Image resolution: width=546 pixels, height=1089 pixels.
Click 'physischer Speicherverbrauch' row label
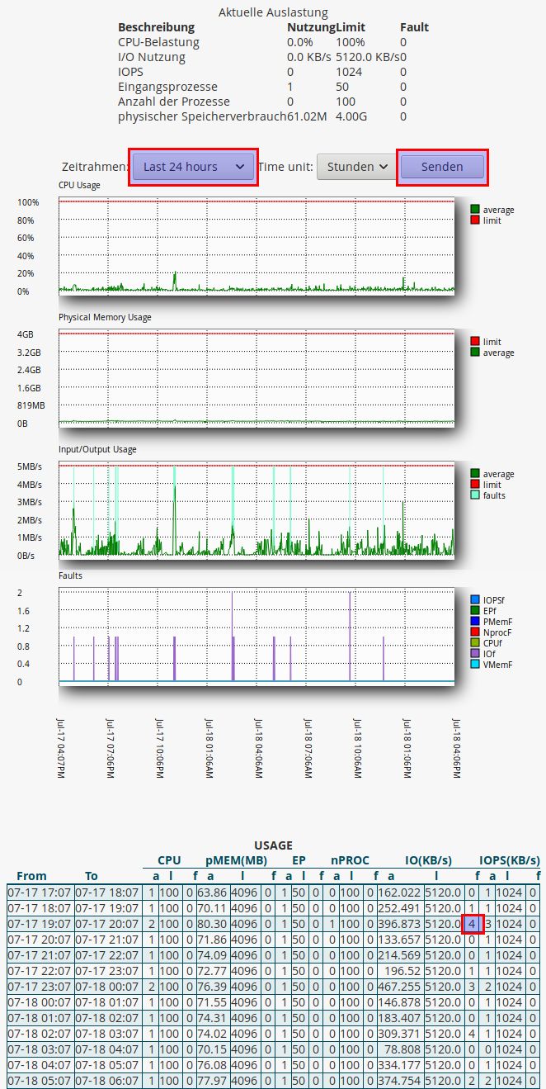pos(202,116)
